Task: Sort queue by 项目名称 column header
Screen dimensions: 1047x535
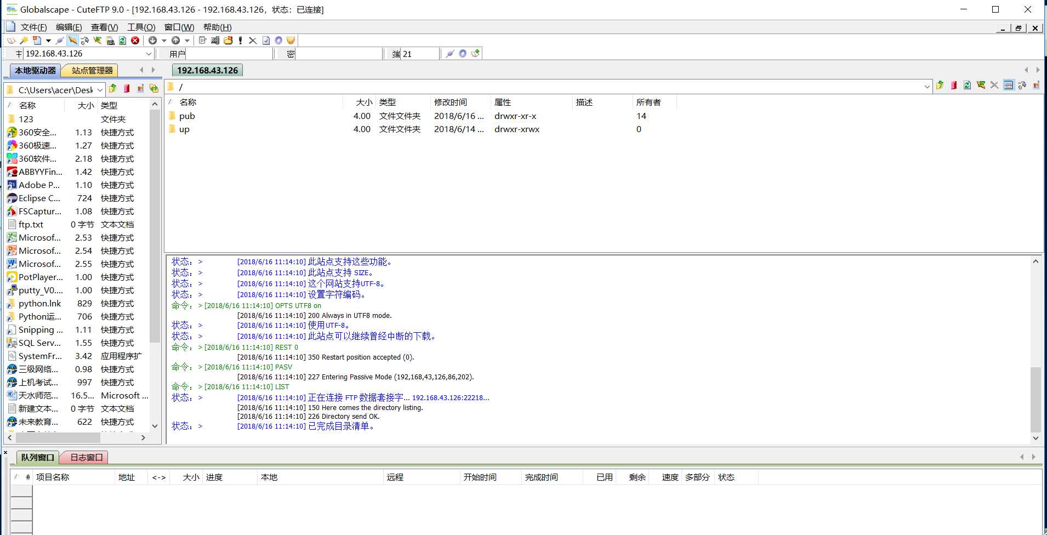Action: click(x=74, y=477)
